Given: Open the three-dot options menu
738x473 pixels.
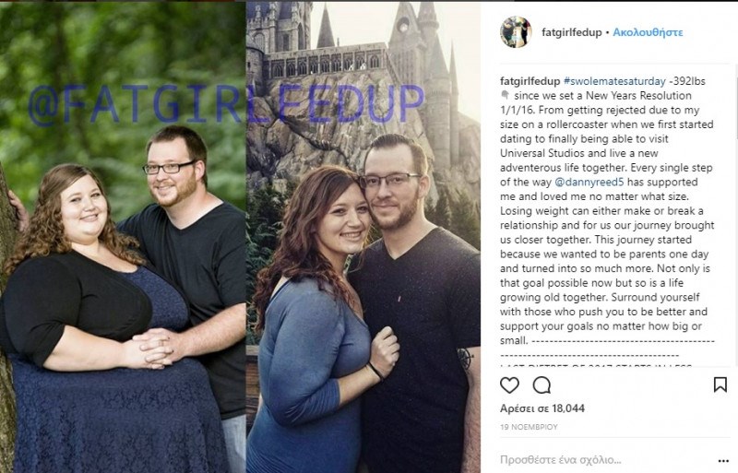Looking at the screenshot, I should pyautogui.click(x=723, y=461).
